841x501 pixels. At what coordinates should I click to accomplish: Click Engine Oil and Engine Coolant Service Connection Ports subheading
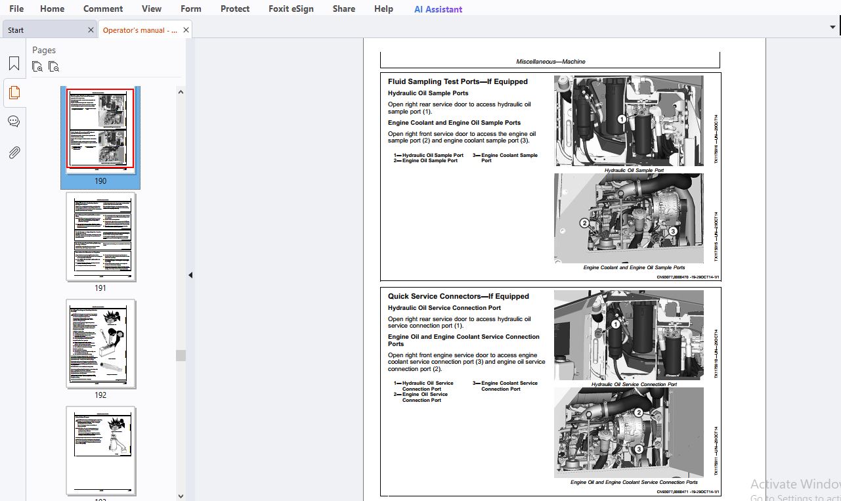pos(464,340)
